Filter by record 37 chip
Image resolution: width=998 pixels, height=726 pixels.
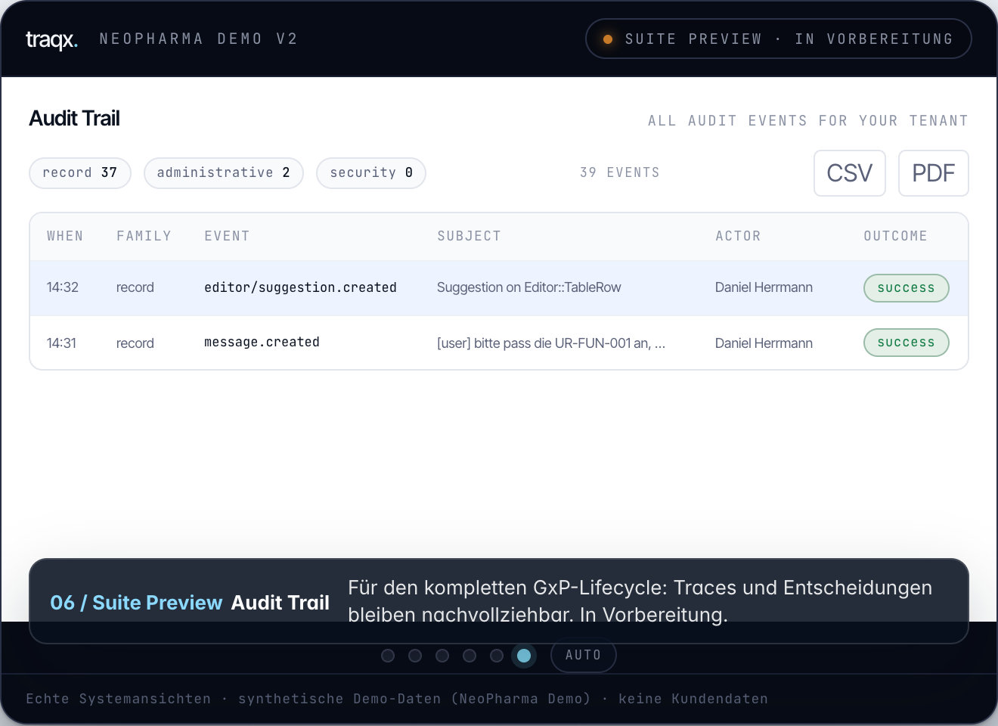[x=80, y=173]
